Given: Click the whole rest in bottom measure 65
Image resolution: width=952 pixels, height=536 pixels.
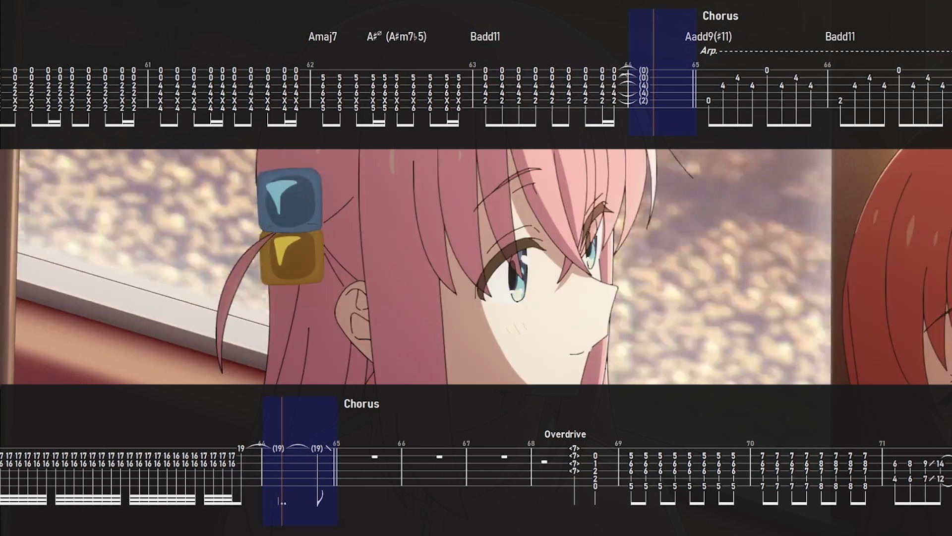Looking at the screenshot, I should (374, 457).
